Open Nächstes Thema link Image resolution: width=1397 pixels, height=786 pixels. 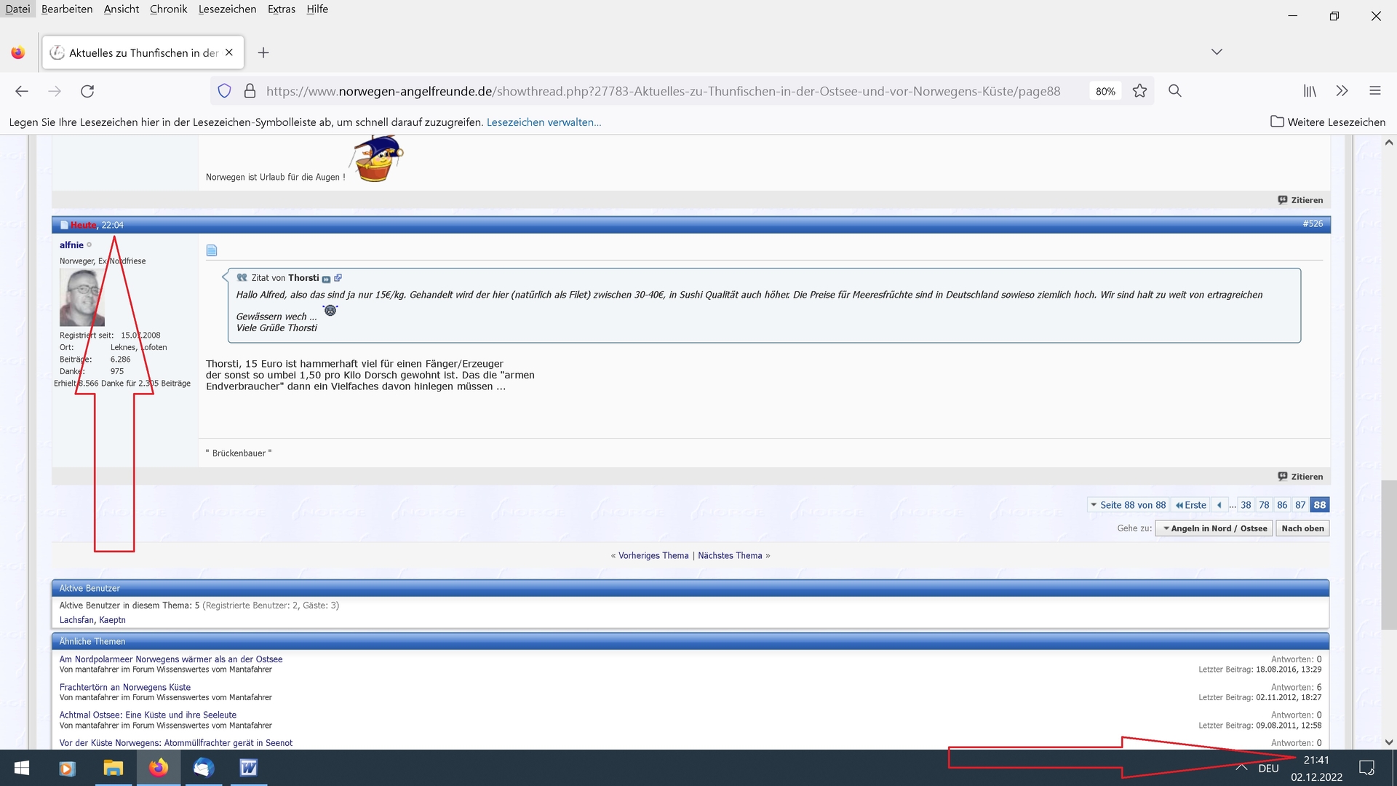pos(730,555)
